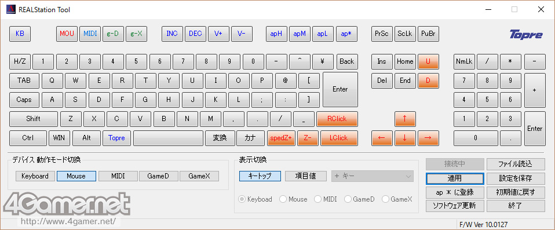Click the 設定を保存 button

516,178
